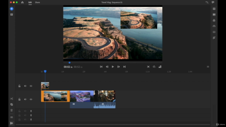This screenshot has height=127, width=226.
Task: Select the purple city aerial clip
Action: [x=82, y=96]
